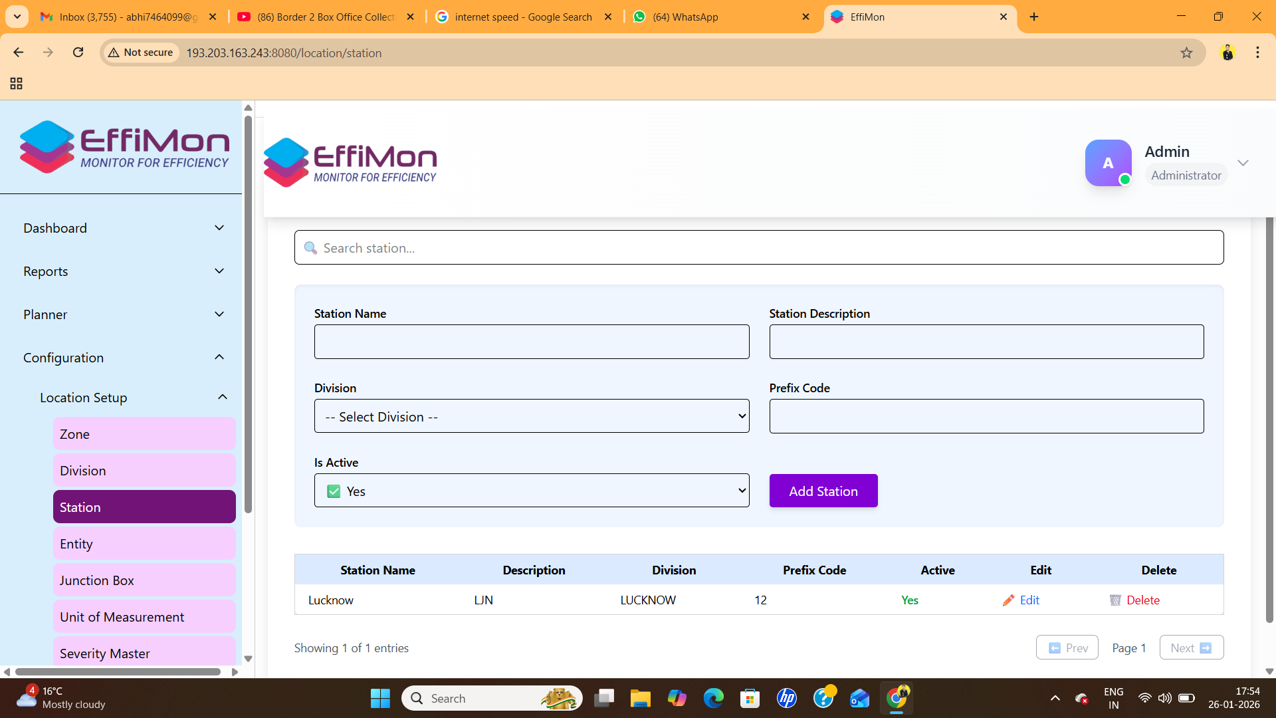Open the Lucknow station name link
Image resolution: width=1276 pixels, height=718 pixels.
[330, 600]
